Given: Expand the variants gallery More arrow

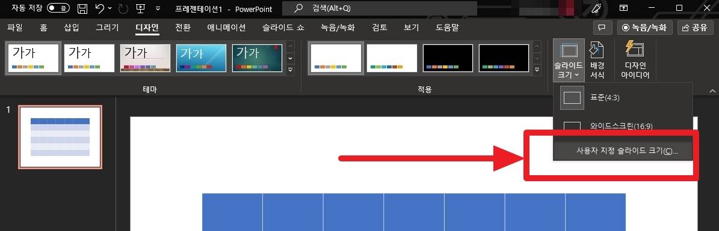Looking at the screenshot, I should (537, 70).
